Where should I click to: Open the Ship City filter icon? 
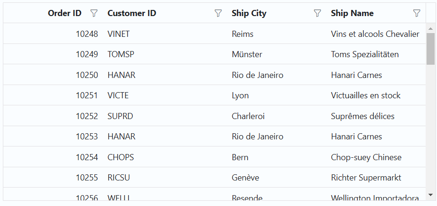point(317,13)
